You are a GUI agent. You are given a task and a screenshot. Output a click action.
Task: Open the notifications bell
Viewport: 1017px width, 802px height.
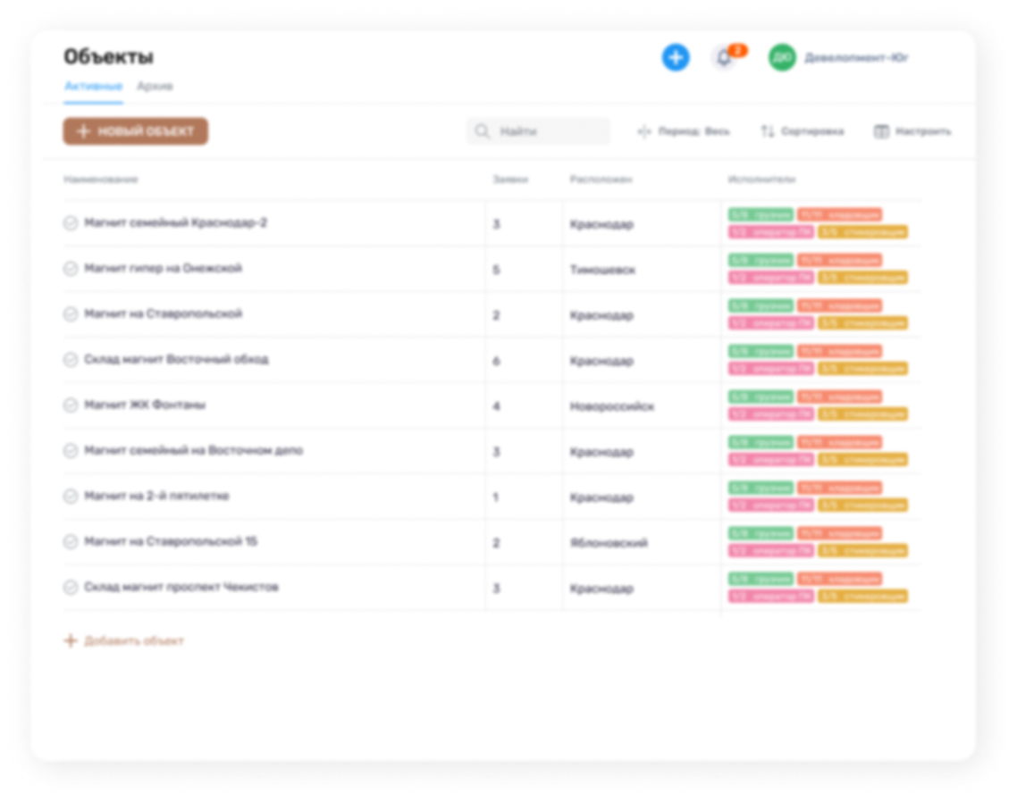(724, 58)
